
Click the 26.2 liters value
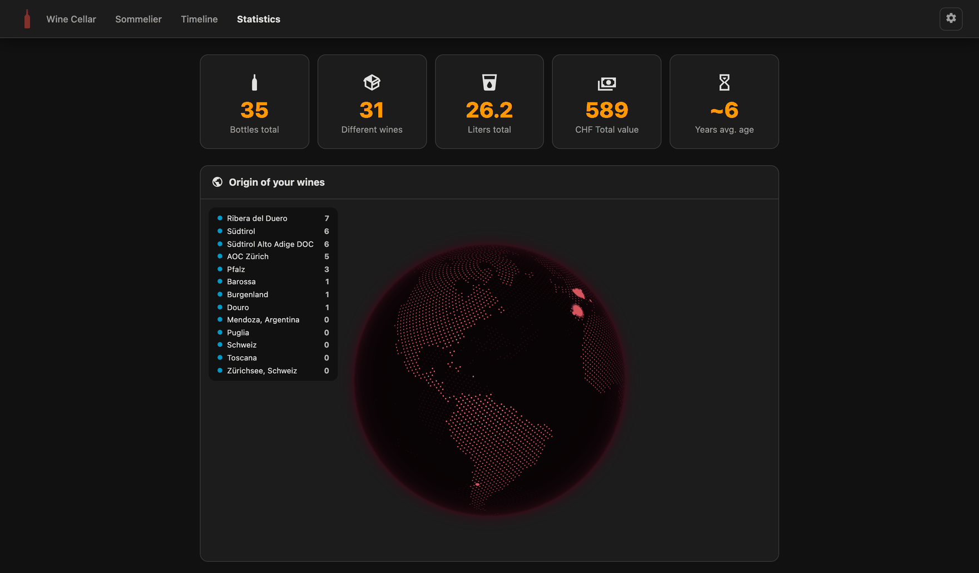(x=489, y=110)
